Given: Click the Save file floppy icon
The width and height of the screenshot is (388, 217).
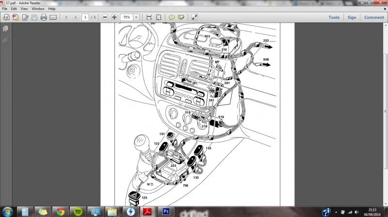Looking at the screenshot, I should [x=34, y=17].
